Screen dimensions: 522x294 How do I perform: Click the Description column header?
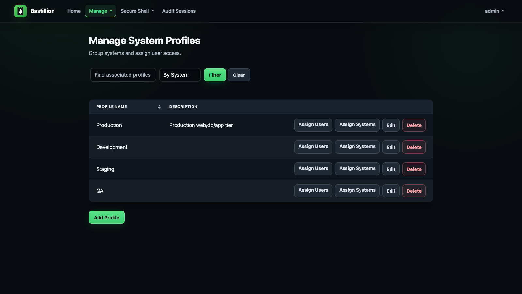(183, 107)
